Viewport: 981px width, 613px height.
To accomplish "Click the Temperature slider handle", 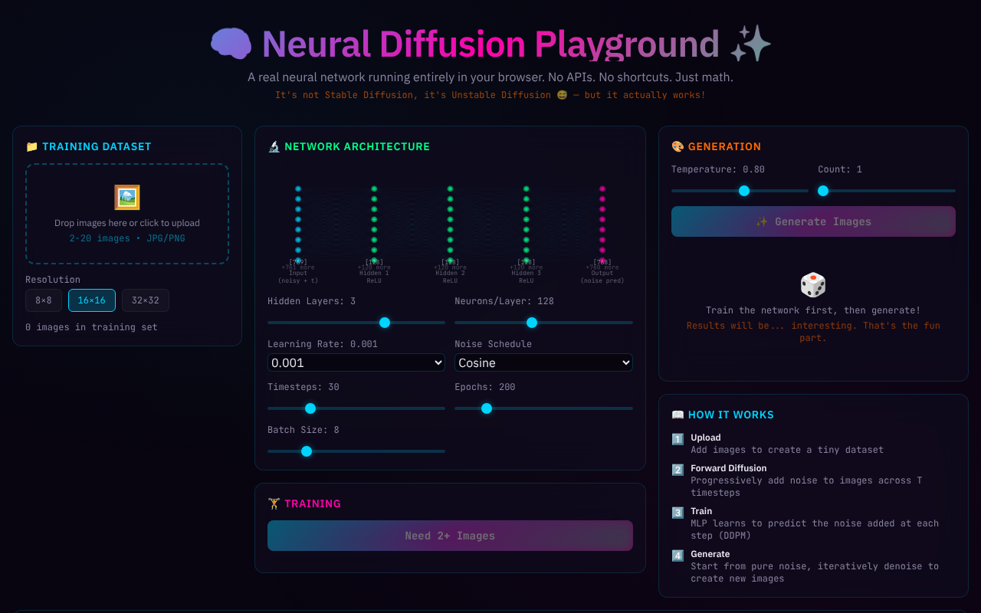I will (743, 190).
